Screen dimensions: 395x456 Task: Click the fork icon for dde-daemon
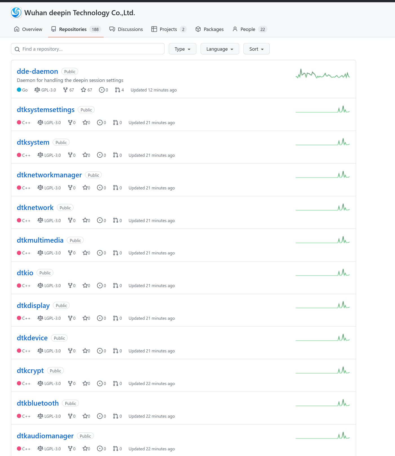(65, 90)
